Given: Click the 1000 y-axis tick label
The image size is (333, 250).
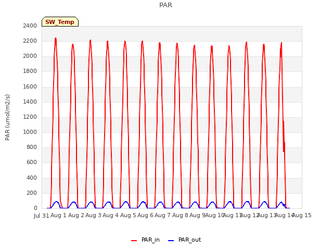Looking at the screenshot, I should click(30, 132).
